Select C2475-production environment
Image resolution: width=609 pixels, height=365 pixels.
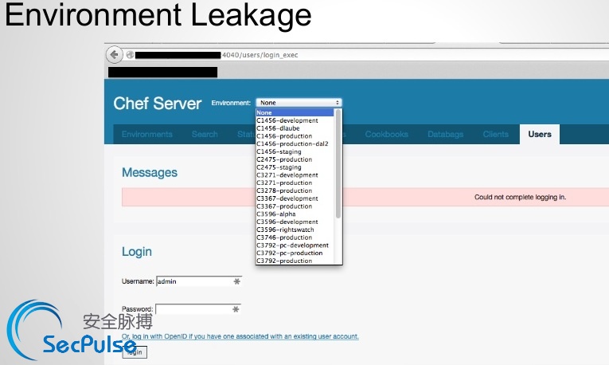[x=295, y=159]
